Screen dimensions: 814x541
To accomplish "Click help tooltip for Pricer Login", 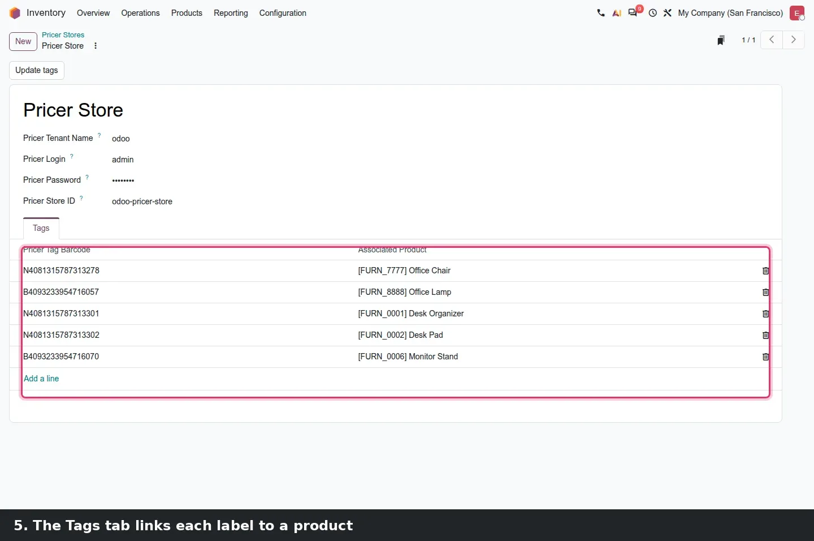I will 72,156.
